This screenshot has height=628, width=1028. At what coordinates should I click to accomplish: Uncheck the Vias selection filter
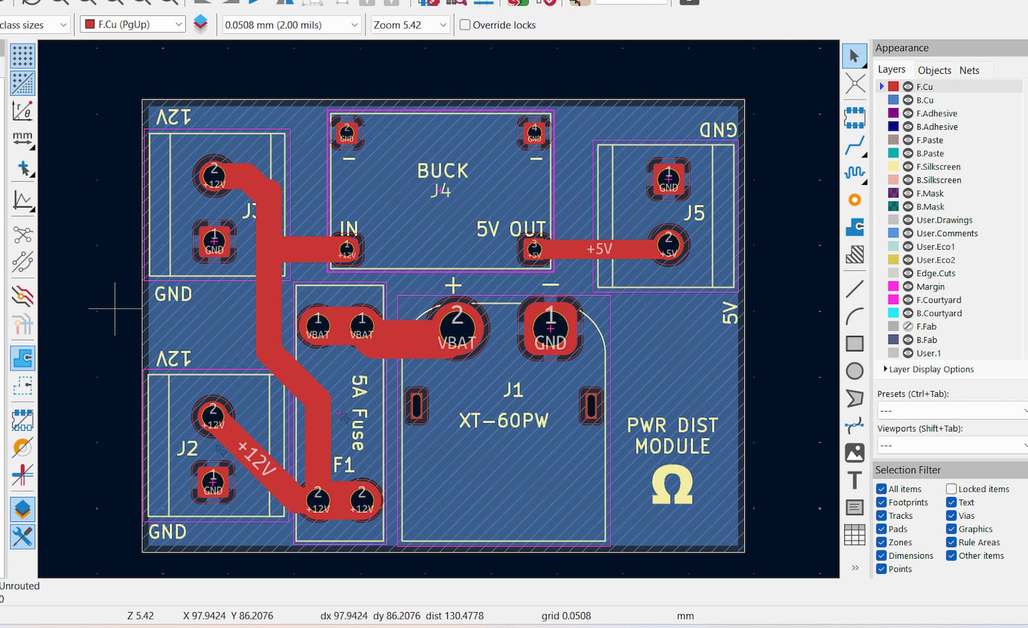[x=952, y=516]
